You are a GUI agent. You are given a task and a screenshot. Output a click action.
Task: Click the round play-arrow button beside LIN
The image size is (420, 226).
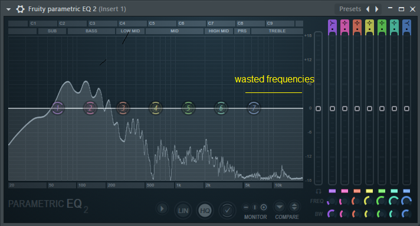pyautogui.click(x=162, y=208)
